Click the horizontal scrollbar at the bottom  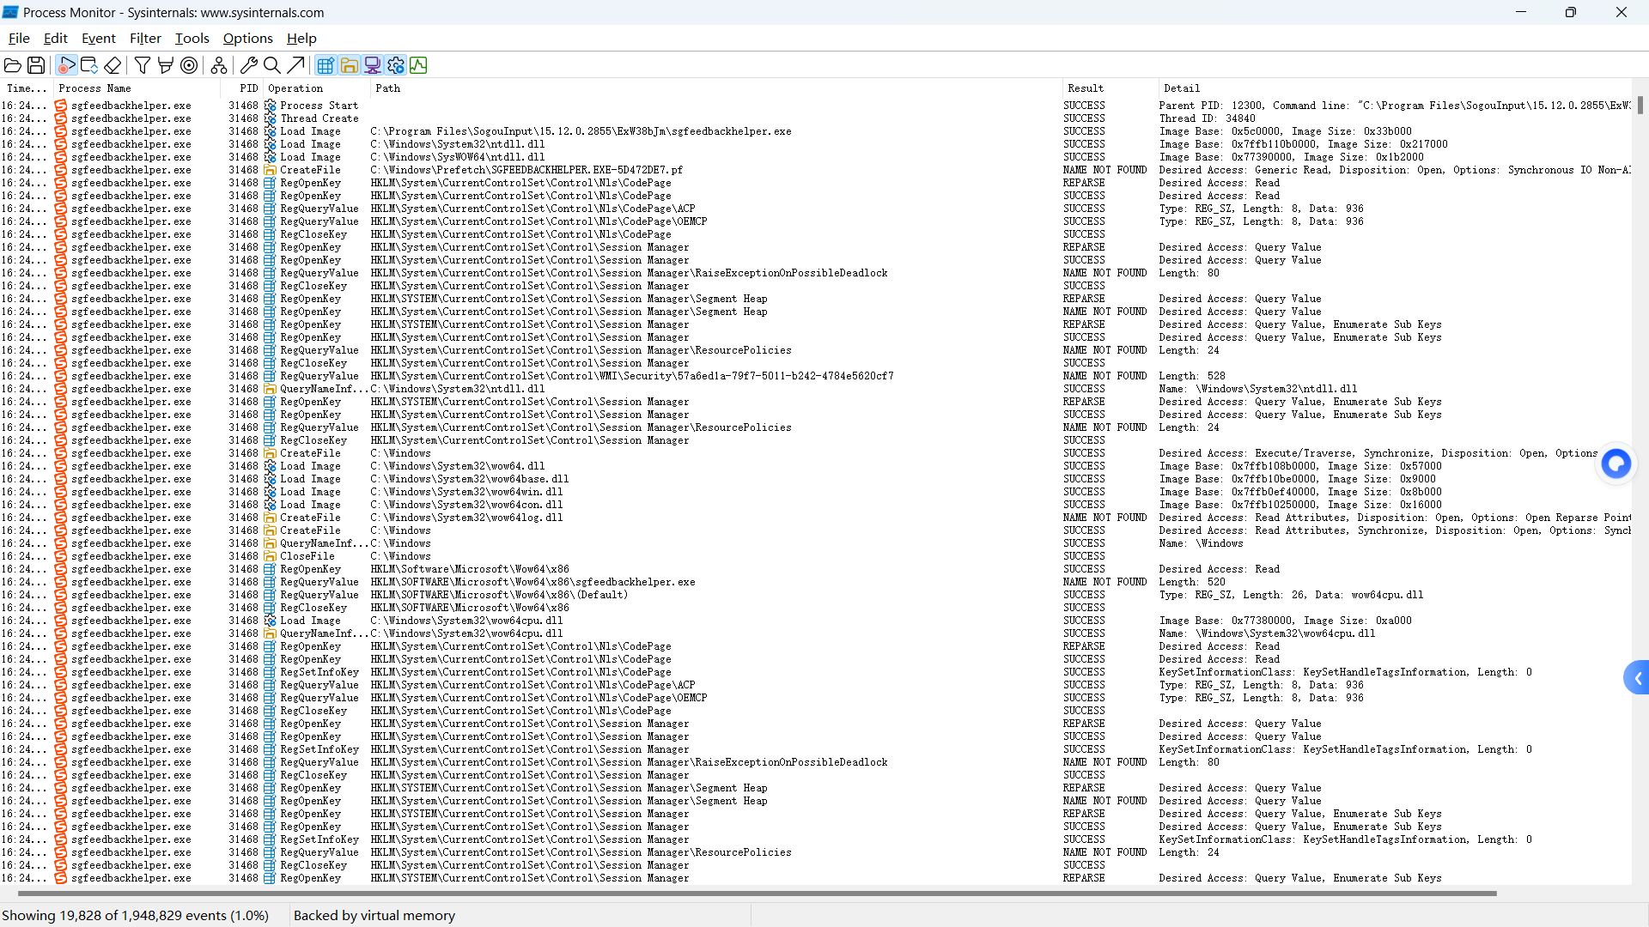(x=757, y=894)
